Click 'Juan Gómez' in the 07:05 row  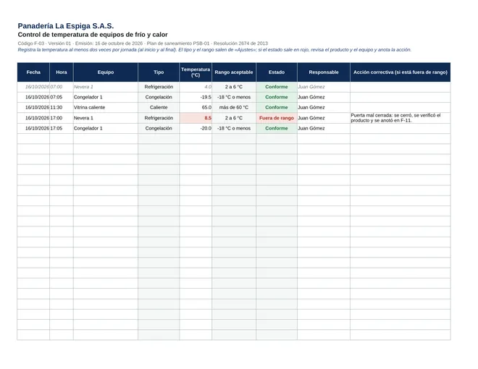(324, 97)
